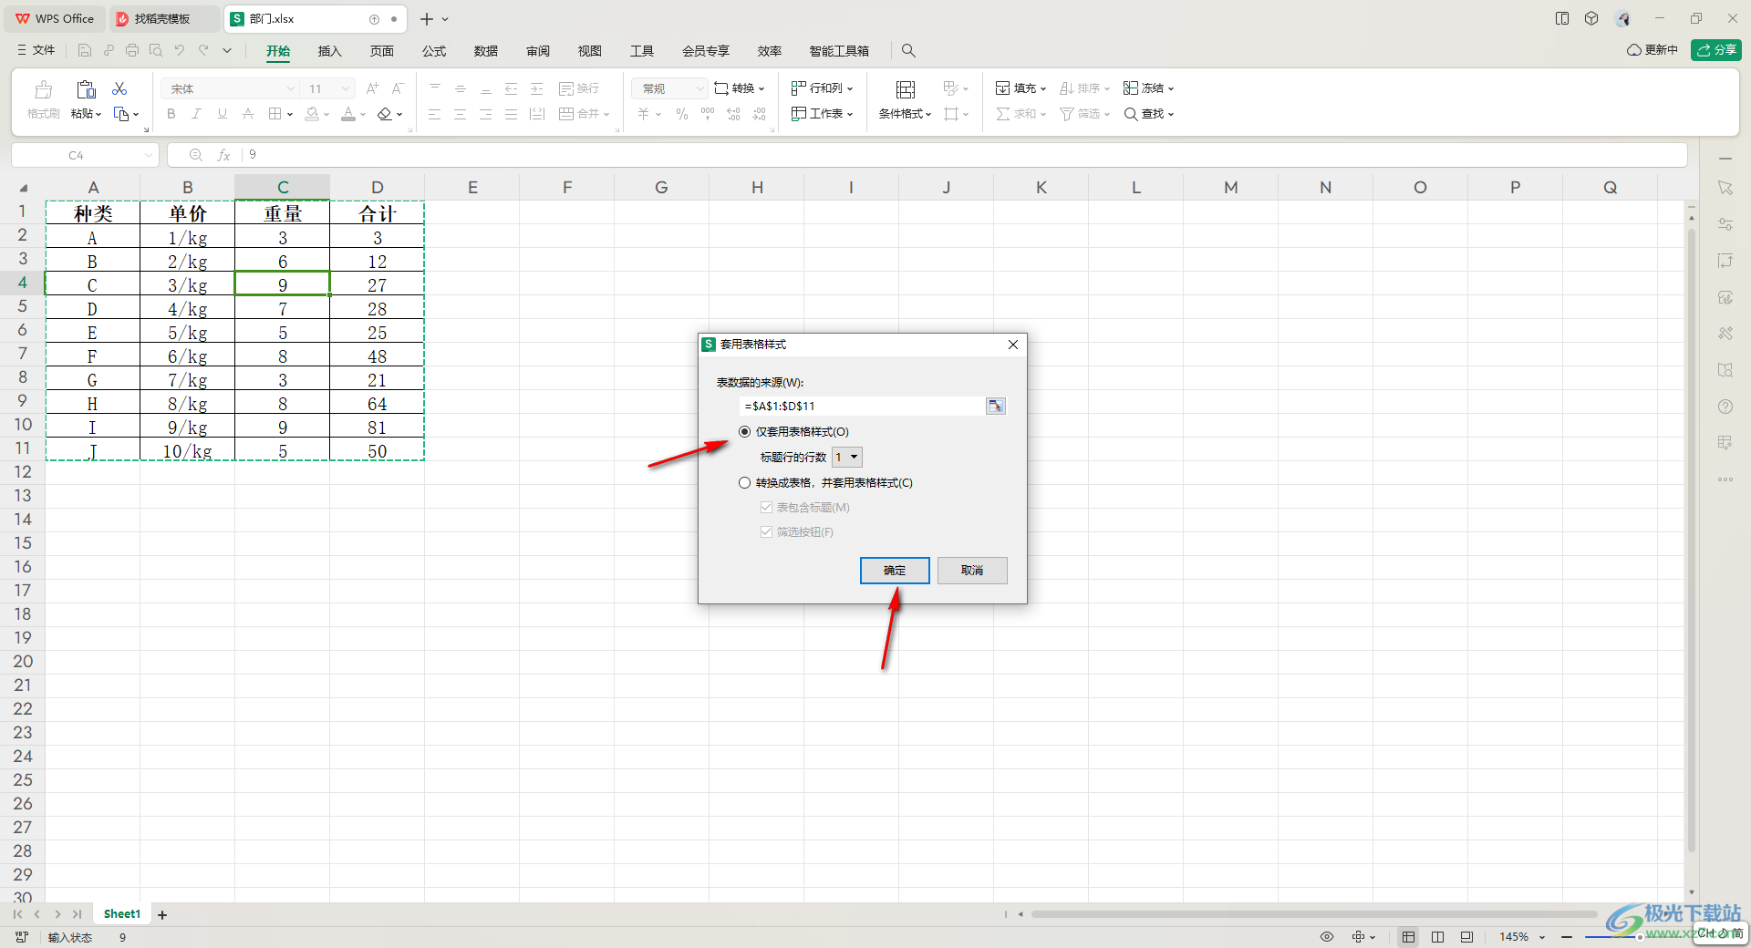Toggle 筛选按钮 checkbox
This screenshot has width=1751, height=948.
(766, 532)
